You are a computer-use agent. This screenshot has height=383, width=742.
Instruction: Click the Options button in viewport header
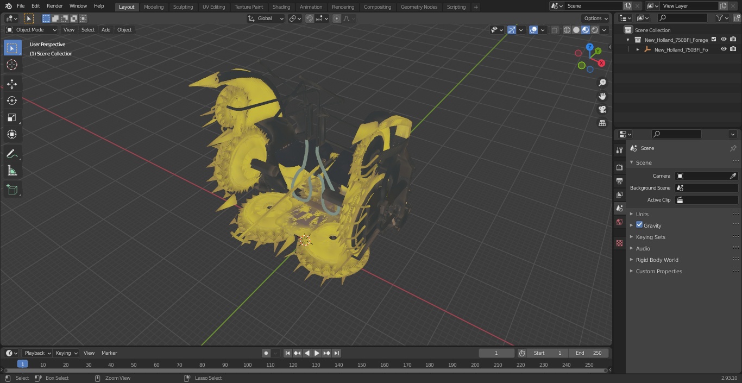596,18
